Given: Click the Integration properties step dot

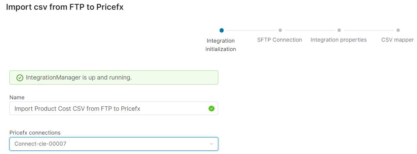Looking at the screenshot, I should (x=339, y=30).
